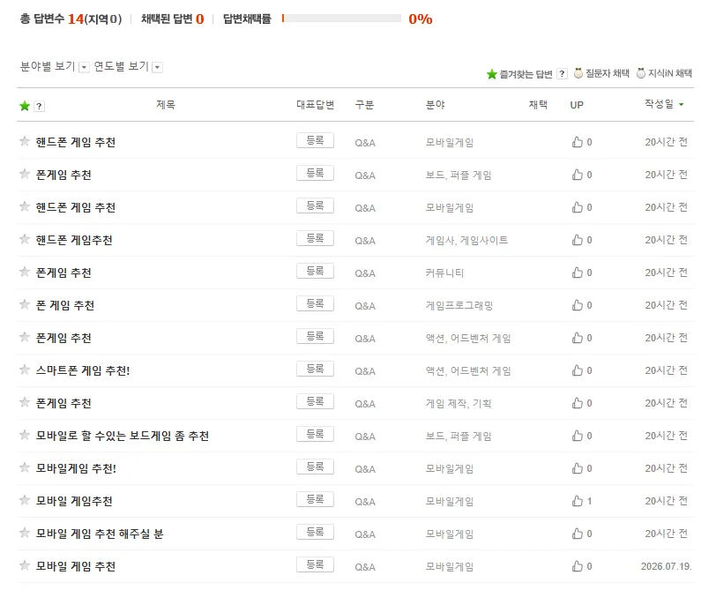
Task: Toggle star on the 2026.07.19. answer row
Action: pos(25,565)
